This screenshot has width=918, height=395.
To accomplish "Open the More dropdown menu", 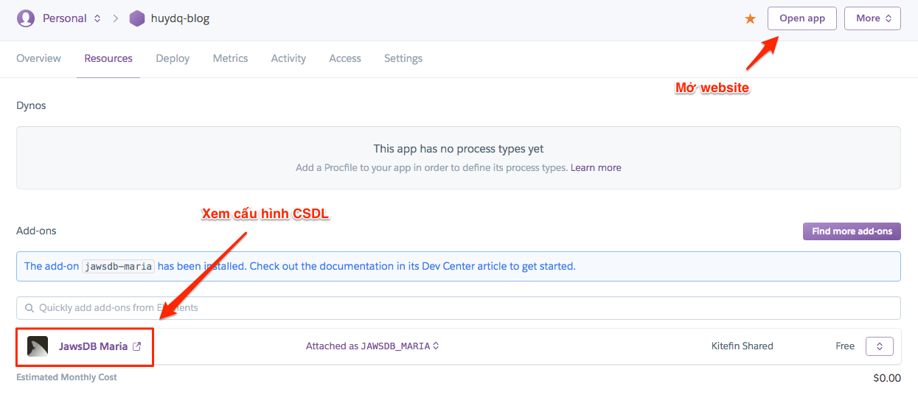I will click(872, 18).
